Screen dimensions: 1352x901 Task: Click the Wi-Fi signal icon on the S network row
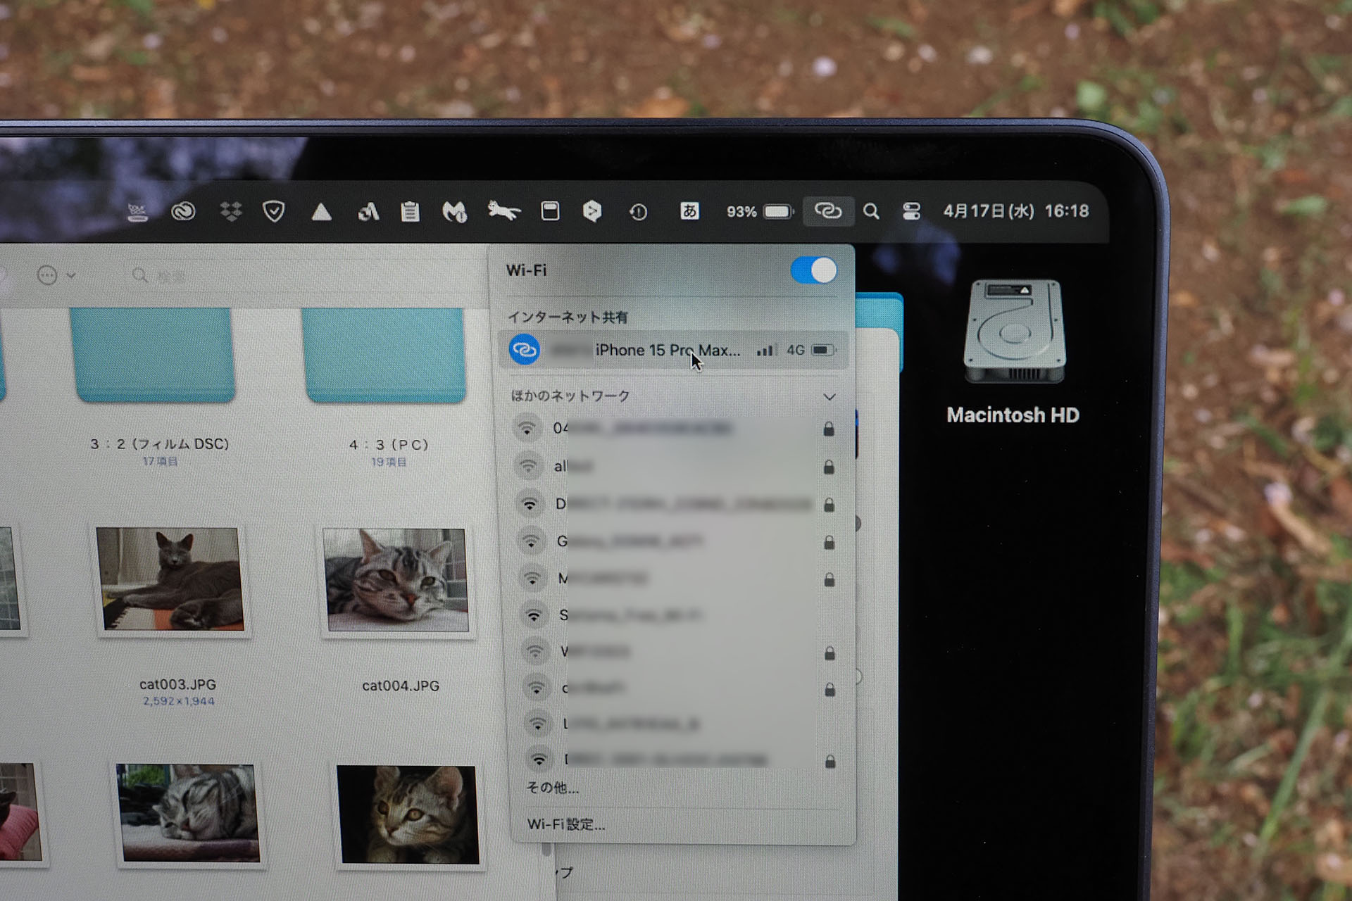[x=534, y=616]
